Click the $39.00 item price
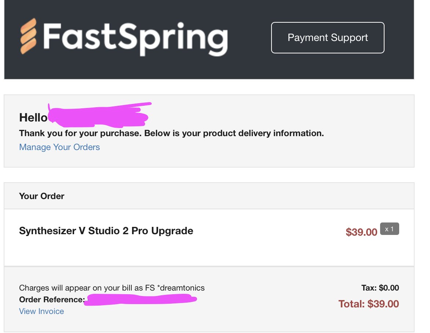430x333 pixels. click(361, 232)
